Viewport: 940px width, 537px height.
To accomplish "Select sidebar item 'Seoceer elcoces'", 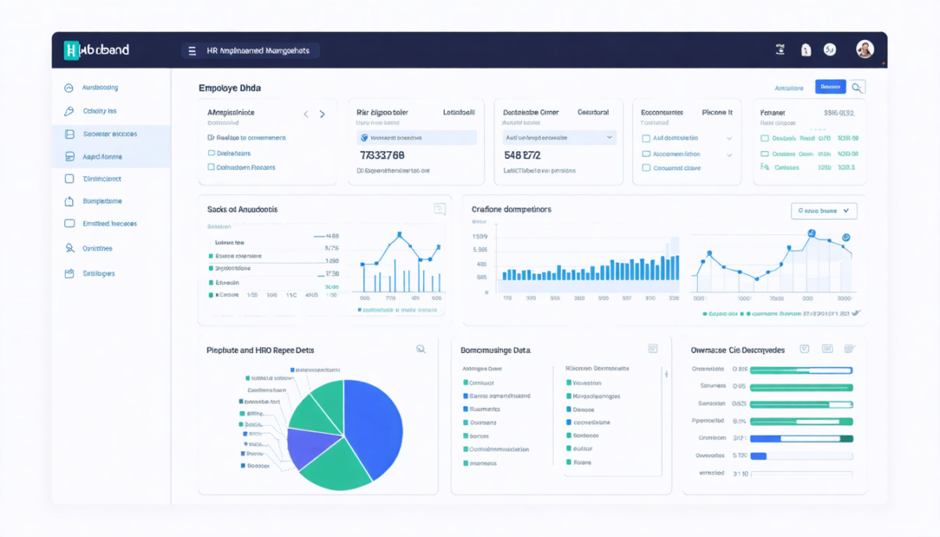I will (111, 134).
